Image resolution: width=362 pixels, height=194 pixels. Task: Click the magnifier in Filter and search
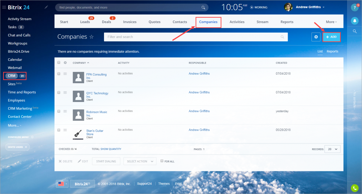(x=282, y=37)
